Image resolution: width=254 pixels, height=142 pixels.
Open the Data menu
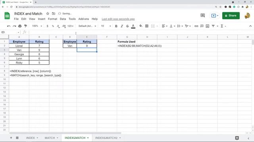click(x=63, y=19)
